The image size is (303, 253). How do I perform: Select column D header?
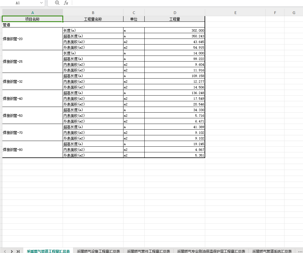coord(175,13)
